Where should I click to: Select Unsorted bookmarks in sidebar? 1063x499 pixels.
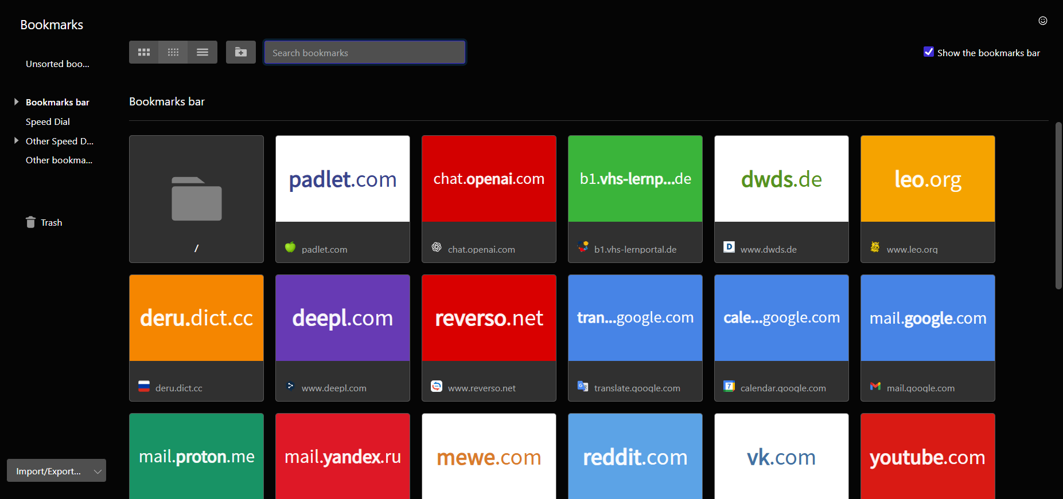[x=57, y=64]
